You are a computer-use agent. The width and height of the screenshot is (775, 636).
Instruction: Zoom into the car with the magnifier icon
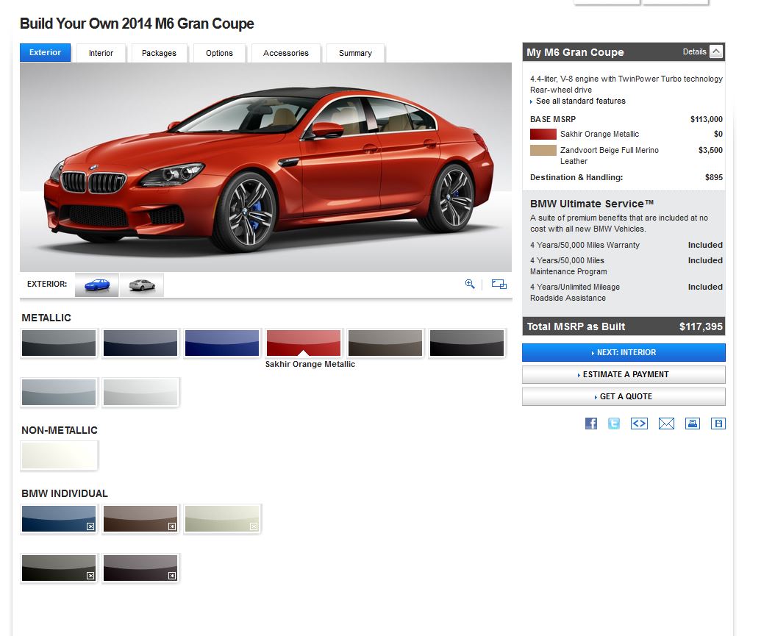[x=470, y=284]
